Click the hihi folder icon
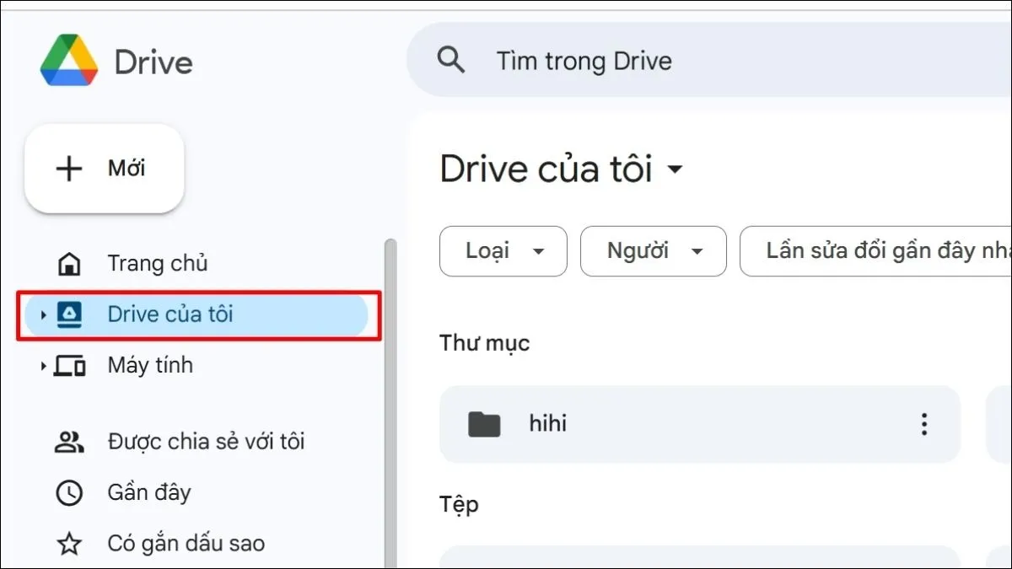The height and width of the screenshot is (569, 1012). (484, 424)
